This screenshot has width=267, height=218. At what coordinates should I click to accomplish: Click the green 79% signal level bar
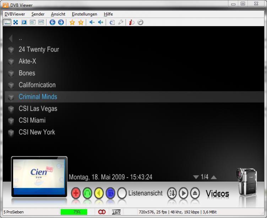tap(74, 212)
